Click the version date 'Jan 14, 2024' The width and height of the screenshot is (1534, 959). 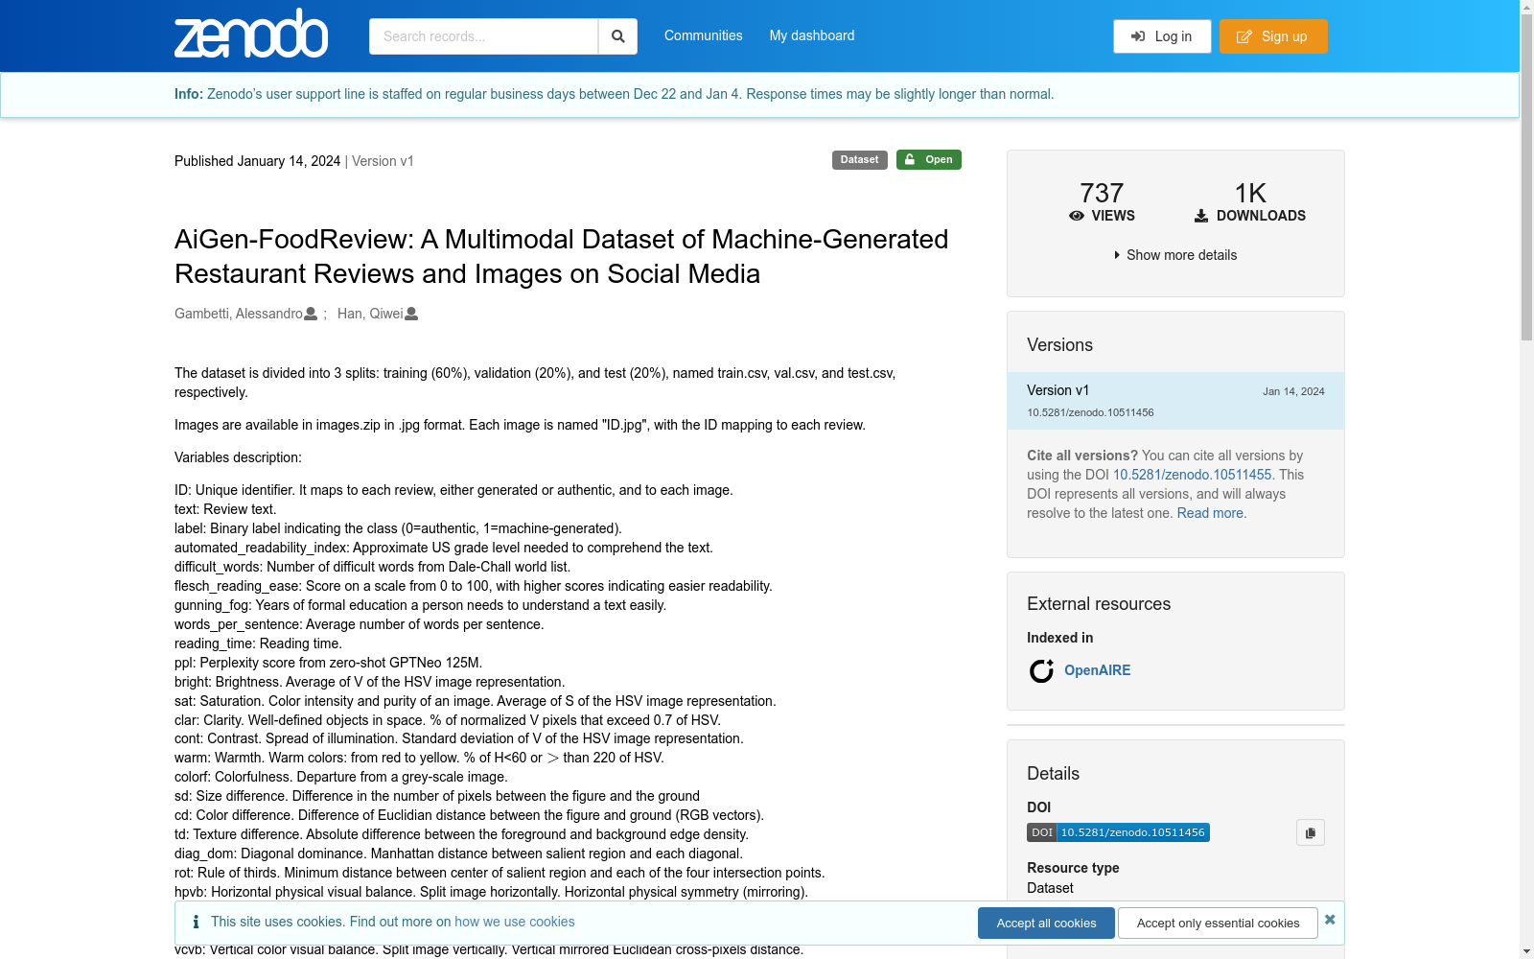pos(1293,391)
